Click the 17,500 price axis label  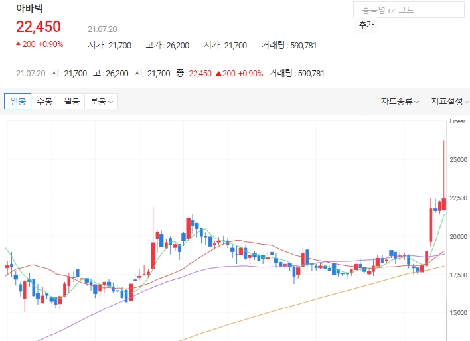point(458,275)
